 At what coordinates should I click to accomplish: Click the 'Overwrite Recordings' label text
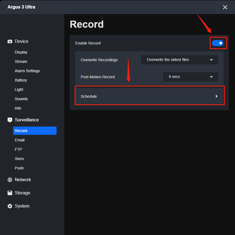click(x=99, y=60)
